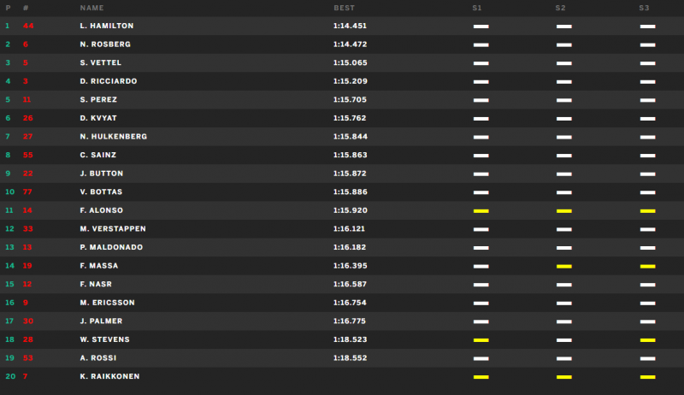Viewport: 684px width, 395px height.
Task: Select car number 44
Action: [x=28, y=26]
